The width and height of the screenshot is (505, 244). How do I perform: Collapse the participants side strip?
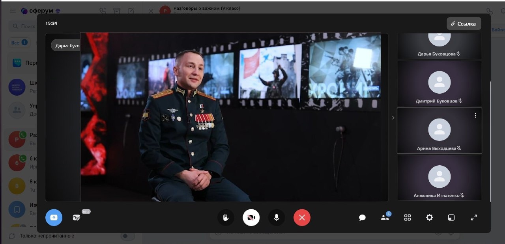pyautogui.click(x=393, y=118)
